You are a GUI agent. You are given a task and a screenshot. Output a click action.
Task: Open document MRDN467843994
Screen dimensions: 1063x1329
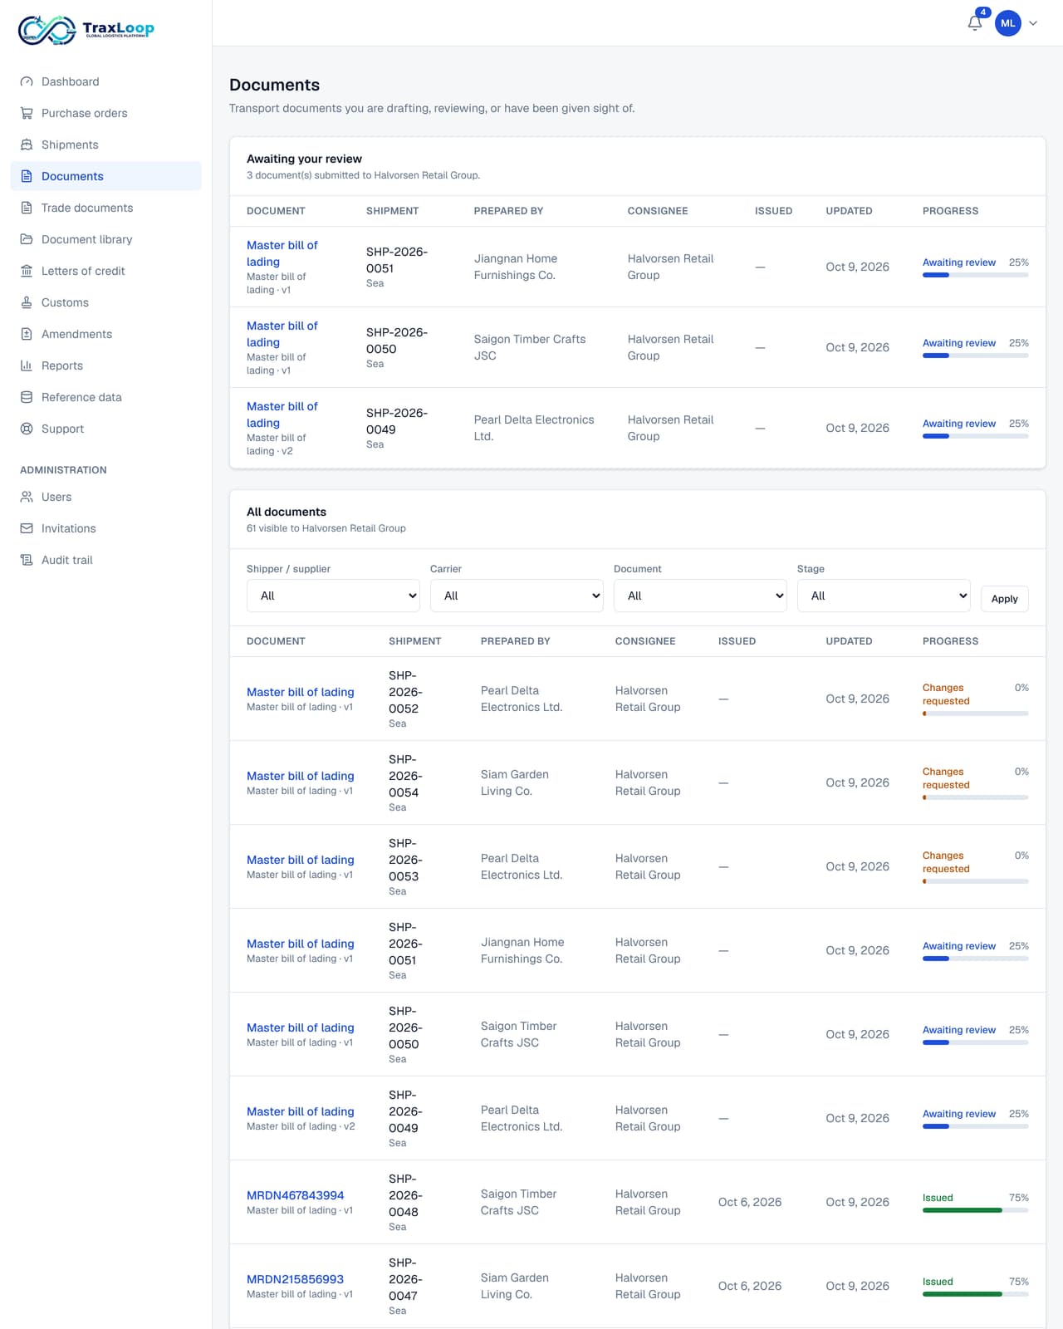point(295,1195)
